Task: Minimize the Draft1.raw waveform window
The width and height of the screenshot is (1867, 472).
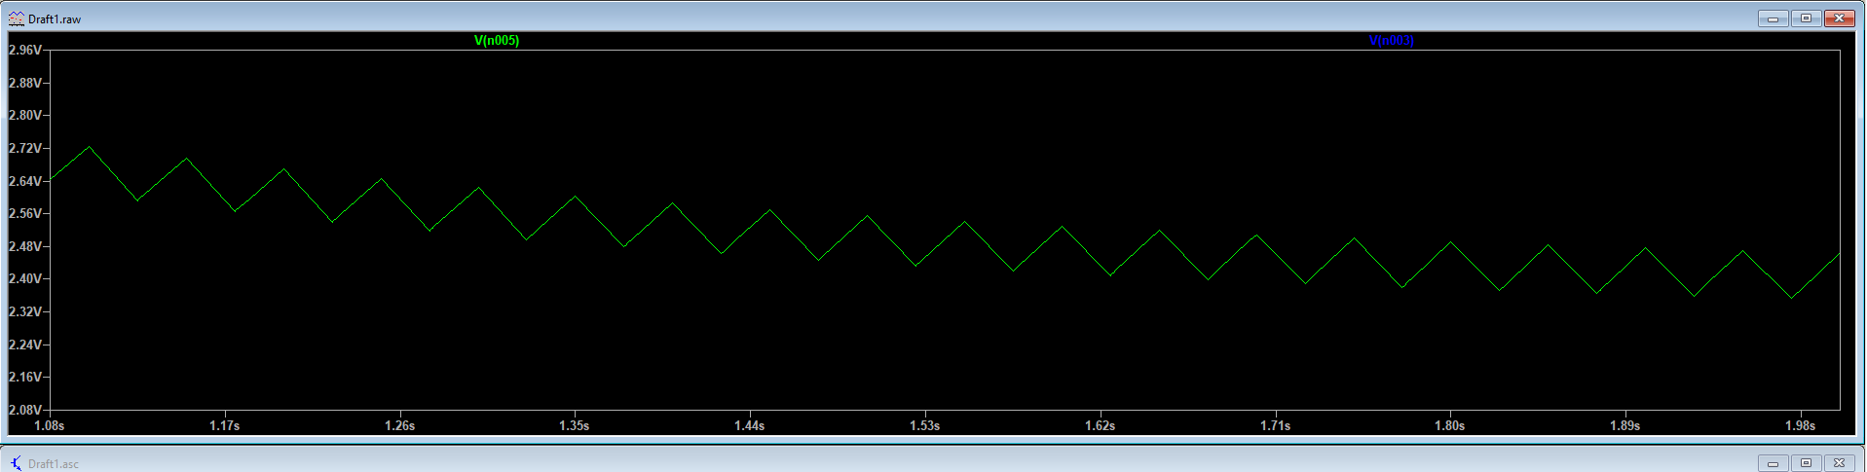Action: click(x=1773, y=18)
